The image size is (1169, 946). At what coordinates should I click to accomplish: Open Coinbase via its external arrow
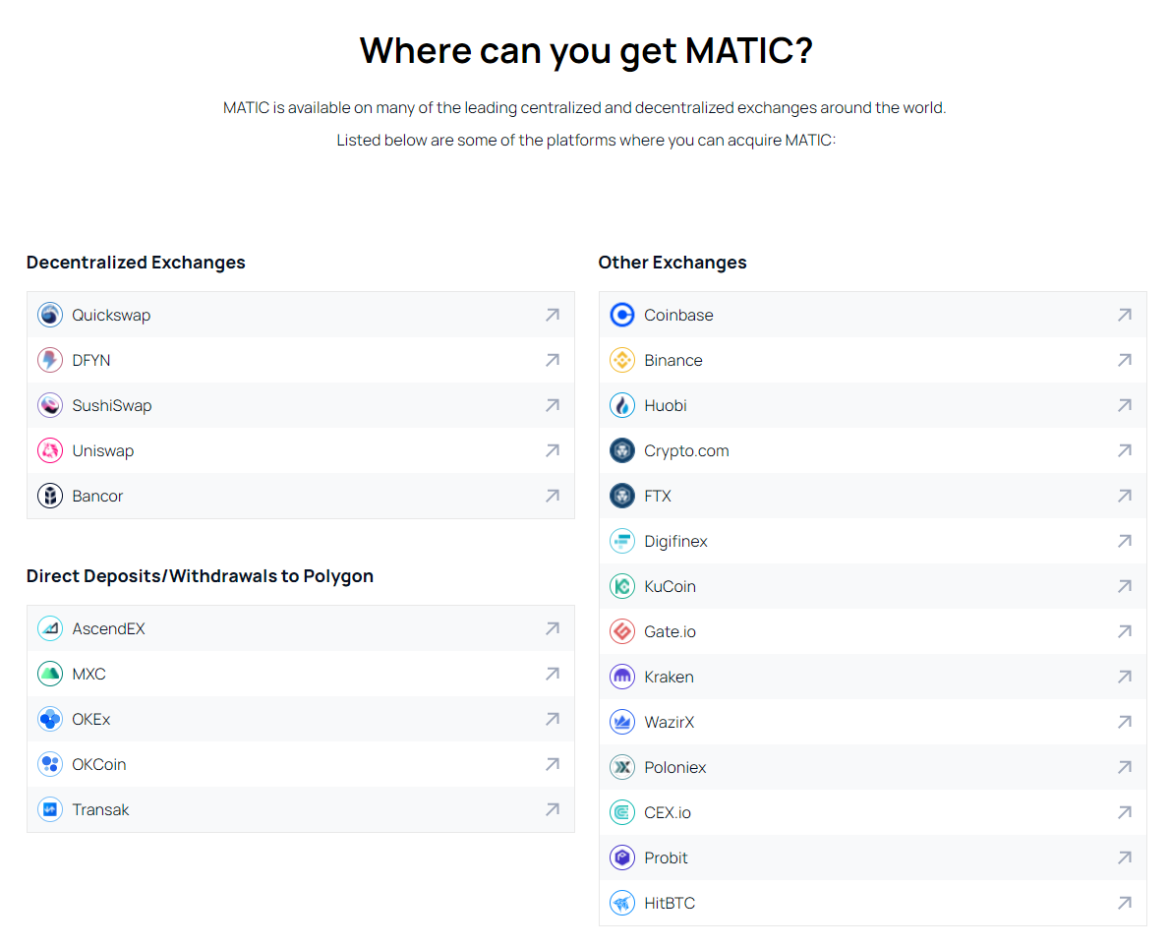[1125, 316]
